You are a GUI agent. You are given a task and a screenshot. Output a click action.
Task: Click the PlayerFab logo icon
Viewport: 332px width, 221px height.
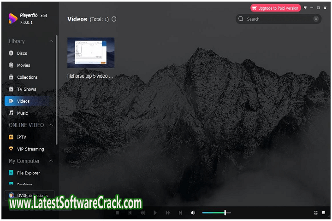click(x=12, y=18)
